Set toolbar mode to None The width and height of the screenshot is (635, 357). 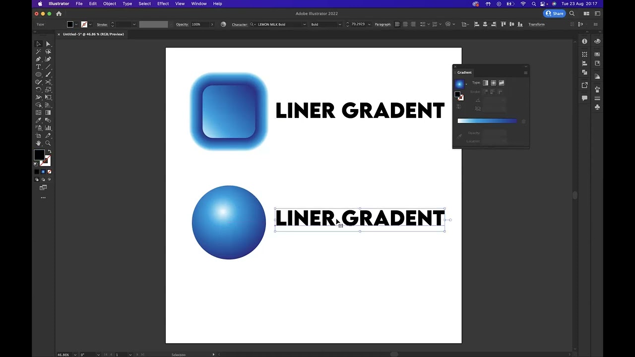coord(49,172)
